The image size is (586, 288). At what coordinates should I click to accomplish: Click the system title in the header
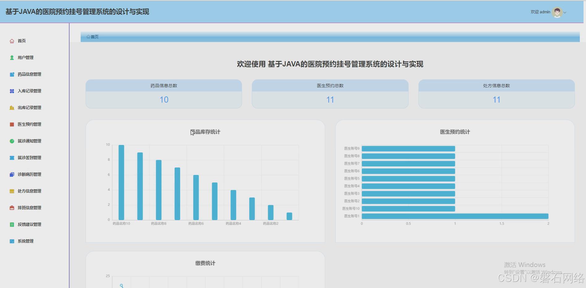77,12
